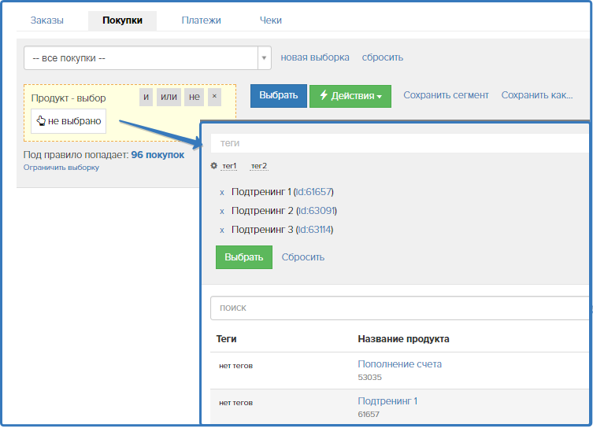Apply the 'не' negation button
593x428 pixels.
point(195,97)
